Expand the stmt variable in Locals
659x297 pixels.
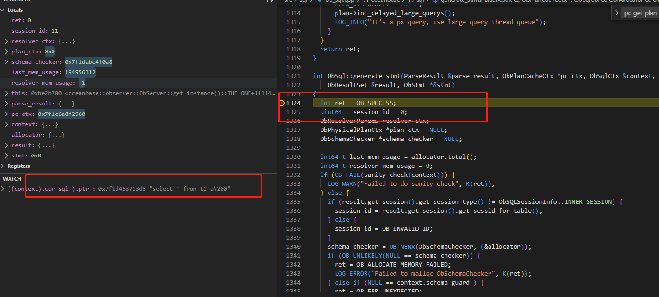click(x=7, y=156)
